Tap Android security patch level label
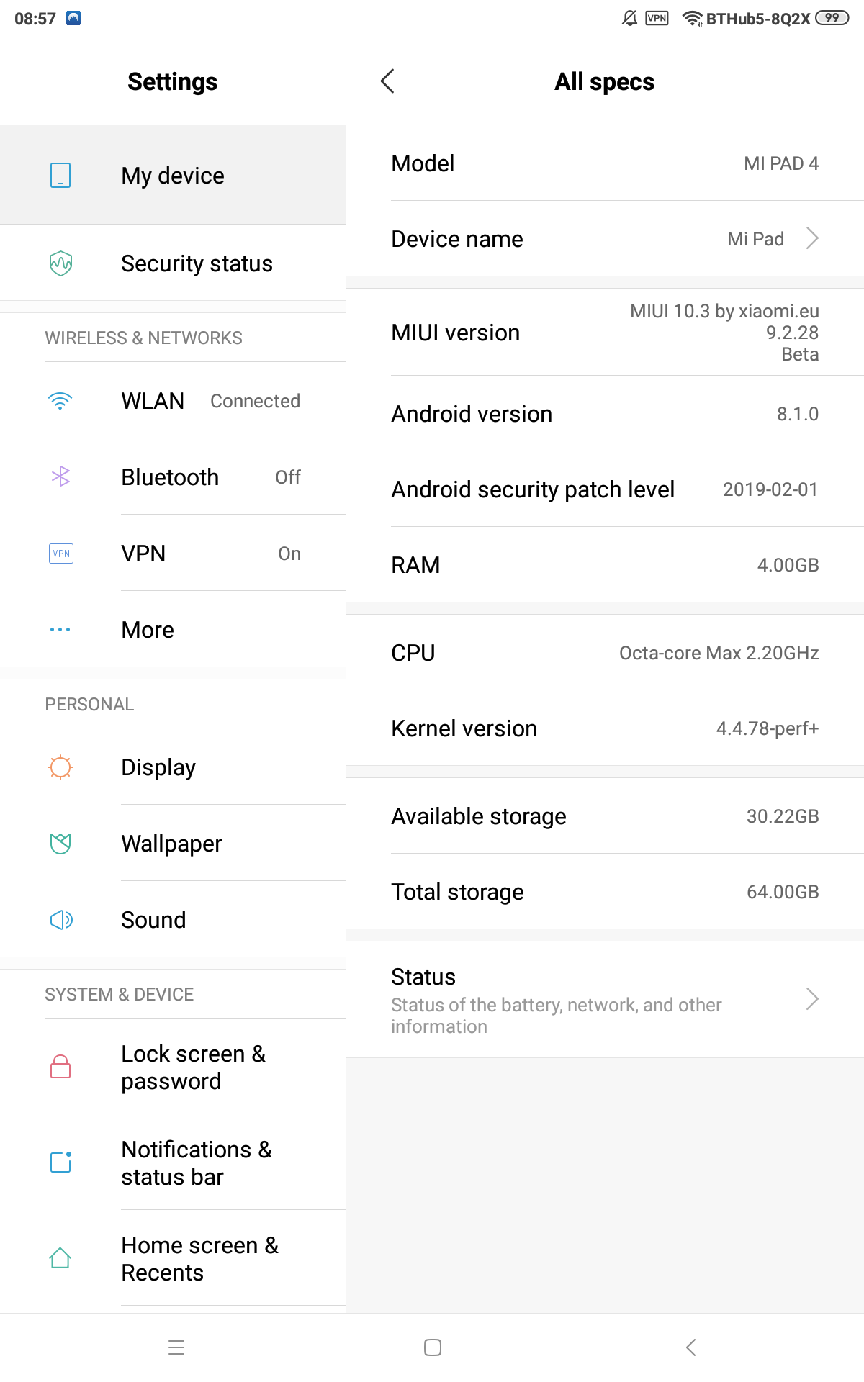The image size is (864, 1382). click(533, 489)
